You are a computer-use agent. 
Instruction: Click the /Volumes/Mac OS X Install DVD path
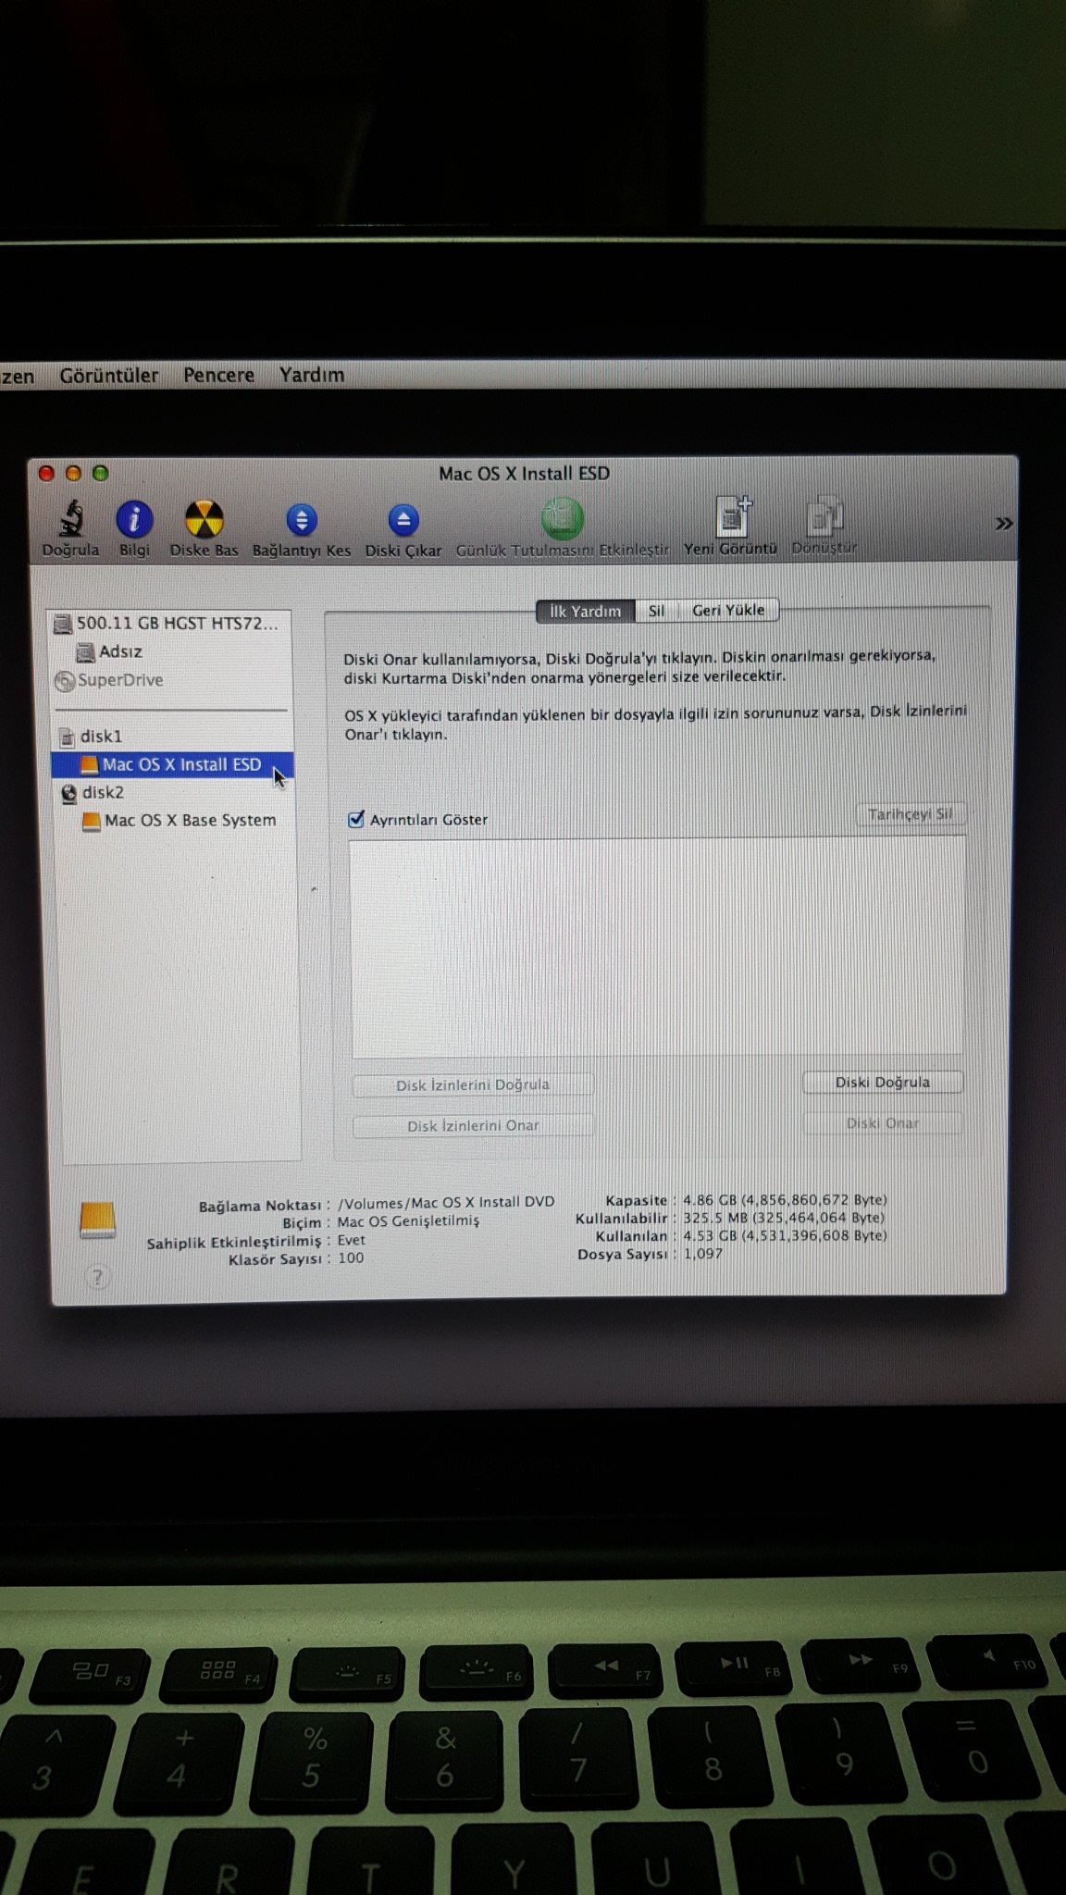pyautogui.click(x=446, y=1203)
